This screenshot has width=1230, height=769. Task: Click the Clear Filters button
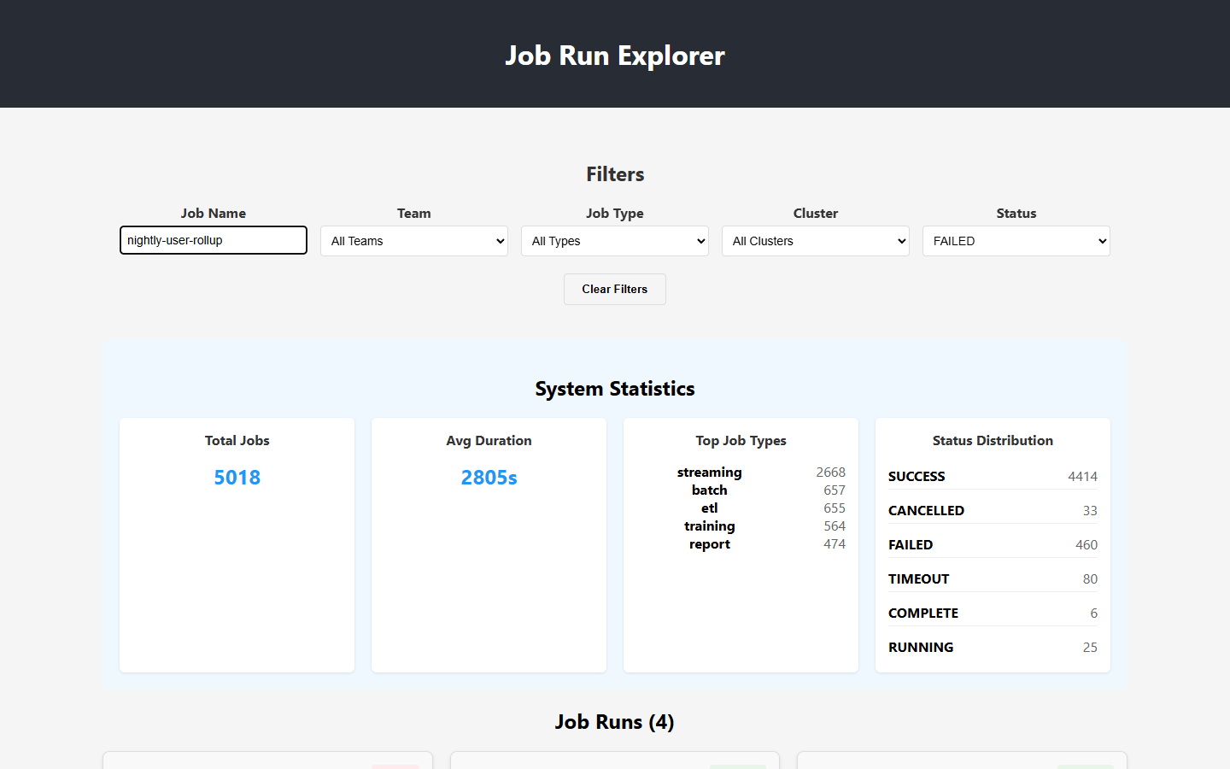(615, 289)
